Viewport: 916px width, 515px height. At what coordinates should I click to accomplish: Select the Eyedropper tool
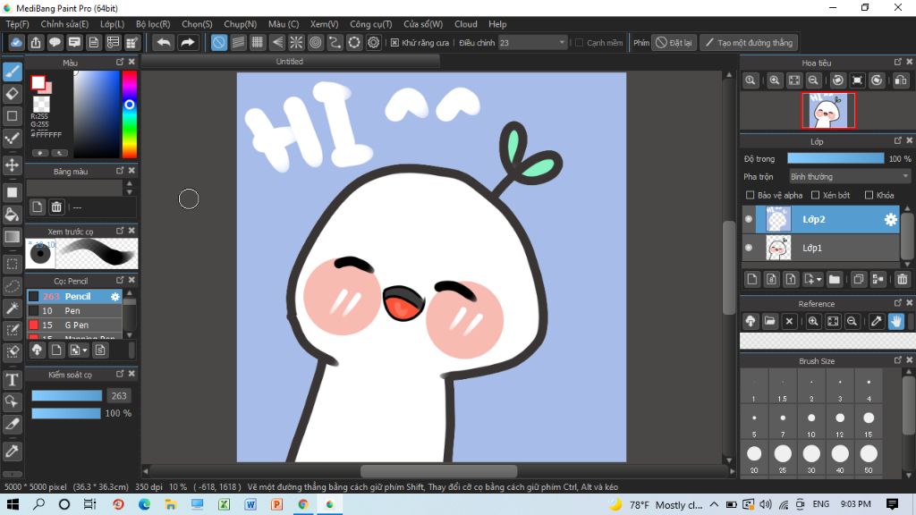click(x=13, y=451)
